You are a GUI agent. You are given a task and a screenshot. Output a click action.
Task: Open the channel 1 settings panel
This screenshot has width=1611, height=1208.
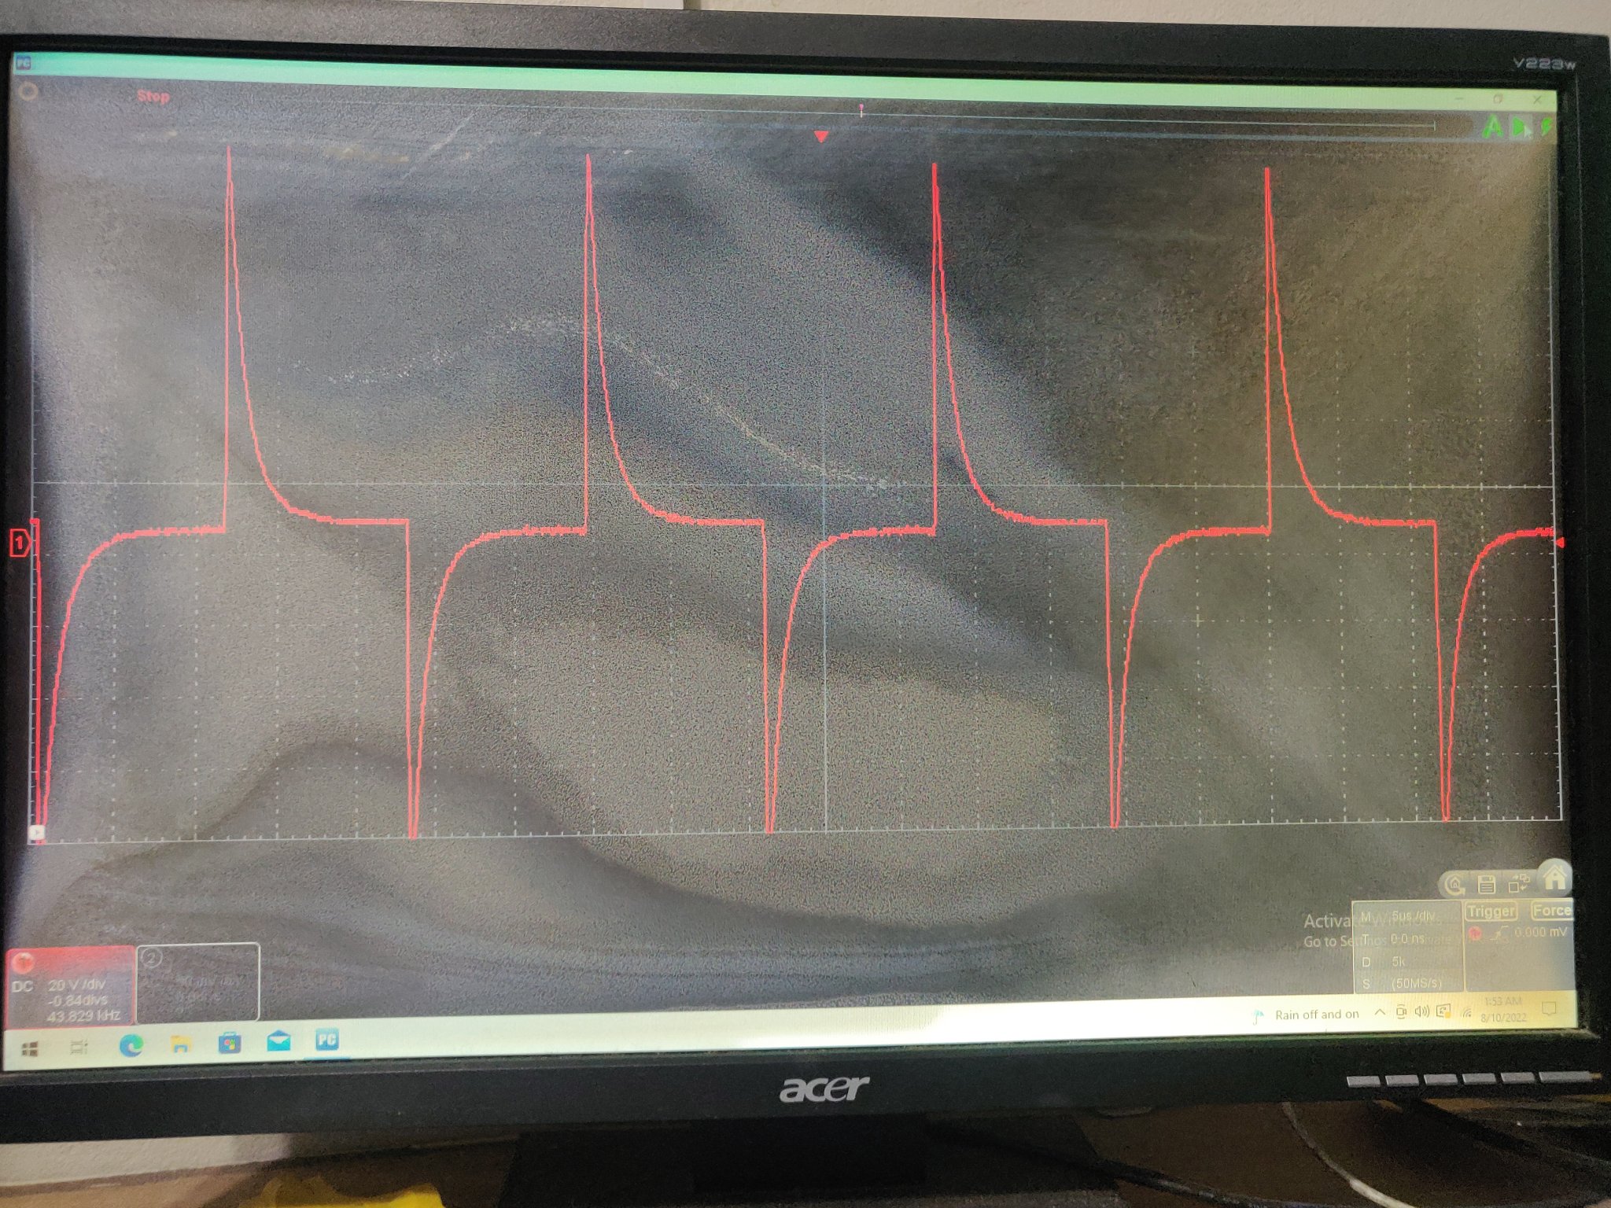(x=69, y=988)
